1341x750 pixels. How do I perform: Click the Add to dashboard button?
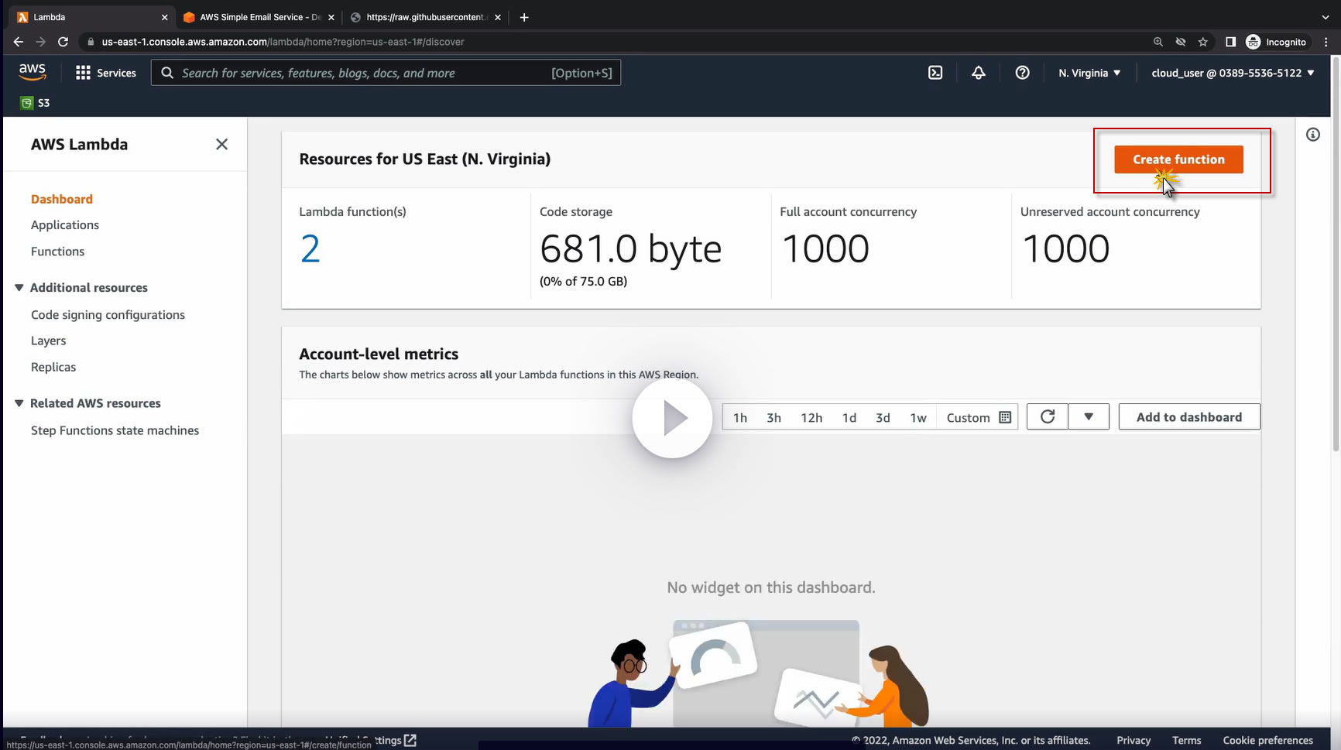pos(1188,417)
